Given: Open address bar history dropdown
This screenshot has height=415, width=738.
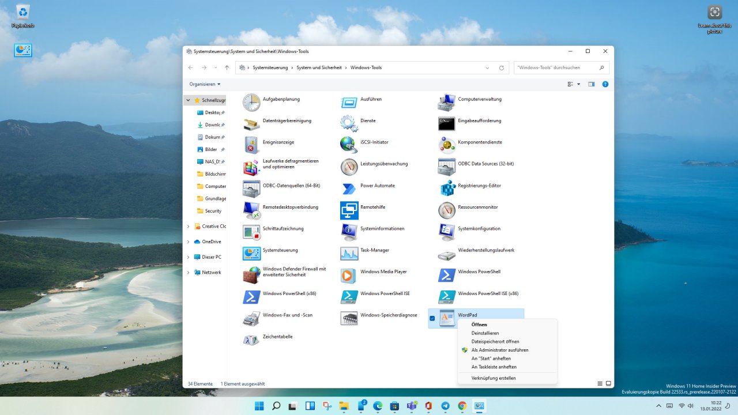Looking at the screenshot, I should tap(488, 68).
